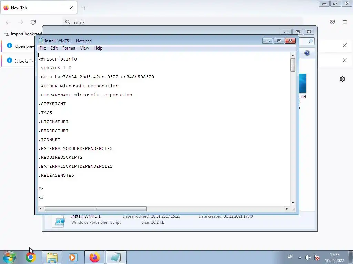Image resolution: width=353 pixels, height=264 pixels.
Task: Close the Explorer window behind Notepad
Action: pos(309,32)
